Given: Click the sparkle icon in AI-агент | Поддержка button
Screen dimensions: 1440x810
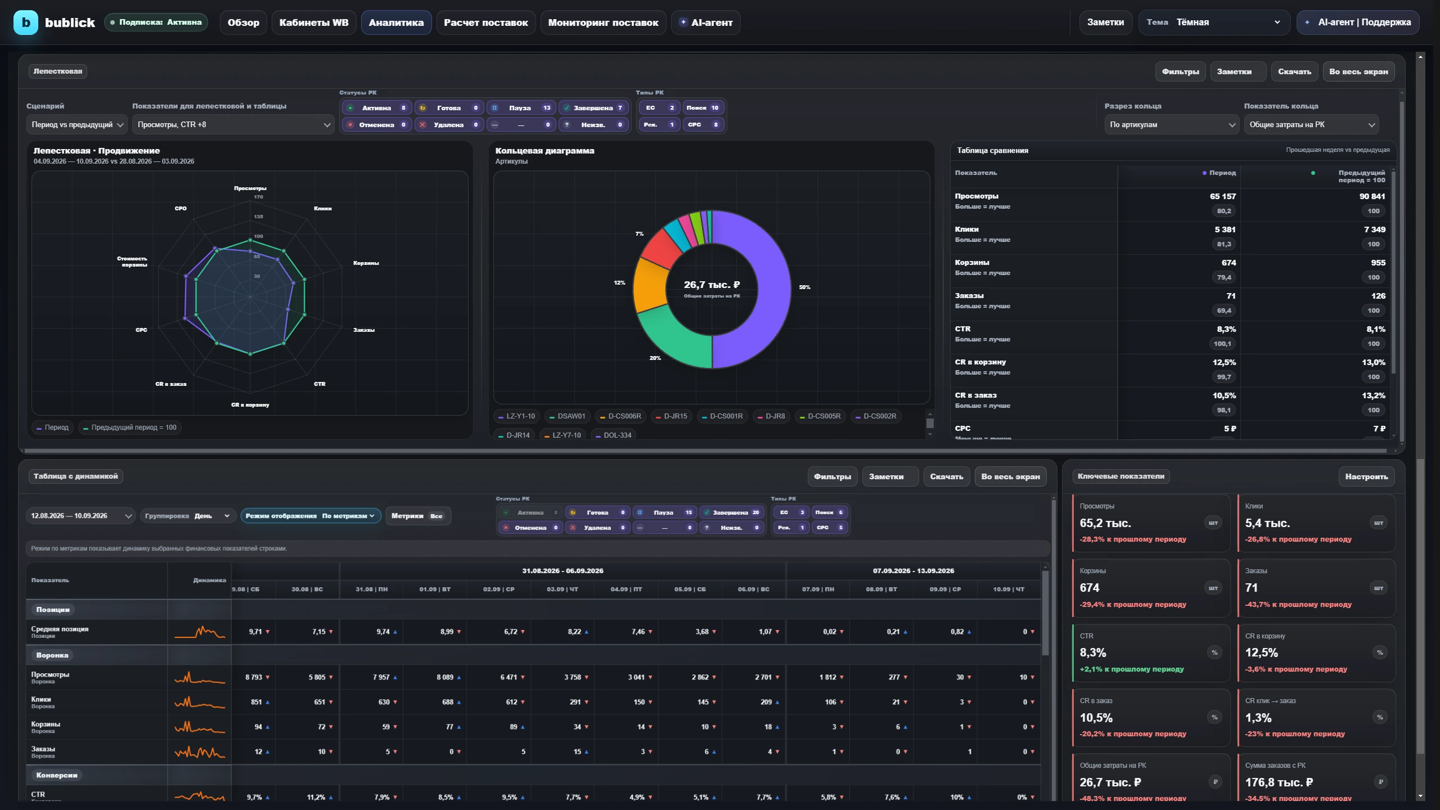Looking at the screenshot, I should (1307, 22).
